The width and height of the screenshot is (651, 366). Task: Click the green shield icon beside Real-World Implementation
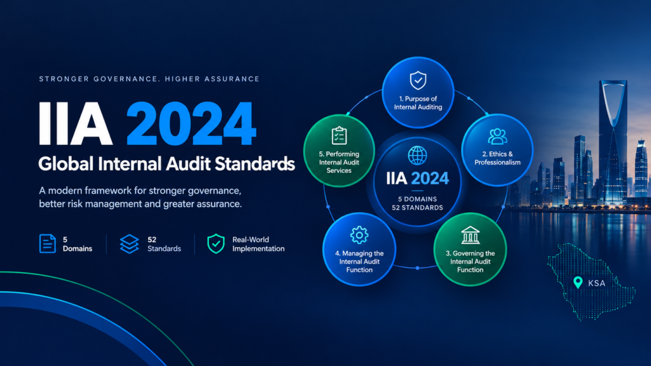click(216, 243)
